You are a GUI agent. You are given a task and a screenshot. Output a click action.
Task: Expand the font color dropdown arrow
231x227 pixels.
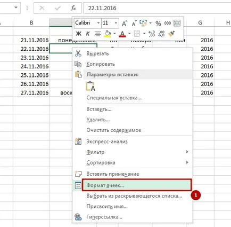tap(129, 34)
